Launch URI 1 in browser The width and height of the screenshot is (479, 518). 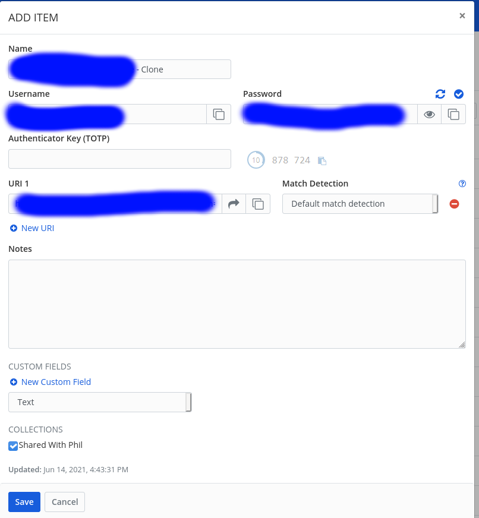(234, 203)
